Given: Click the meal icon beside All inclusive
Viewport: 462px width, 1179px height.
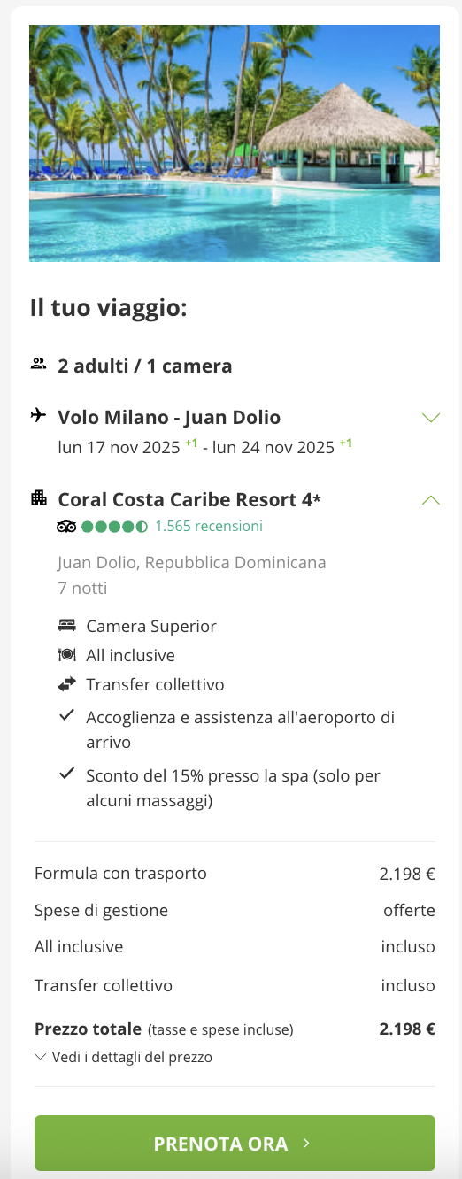Looking at the screenshot, I should pyautogui.click(x=67, y=655).
